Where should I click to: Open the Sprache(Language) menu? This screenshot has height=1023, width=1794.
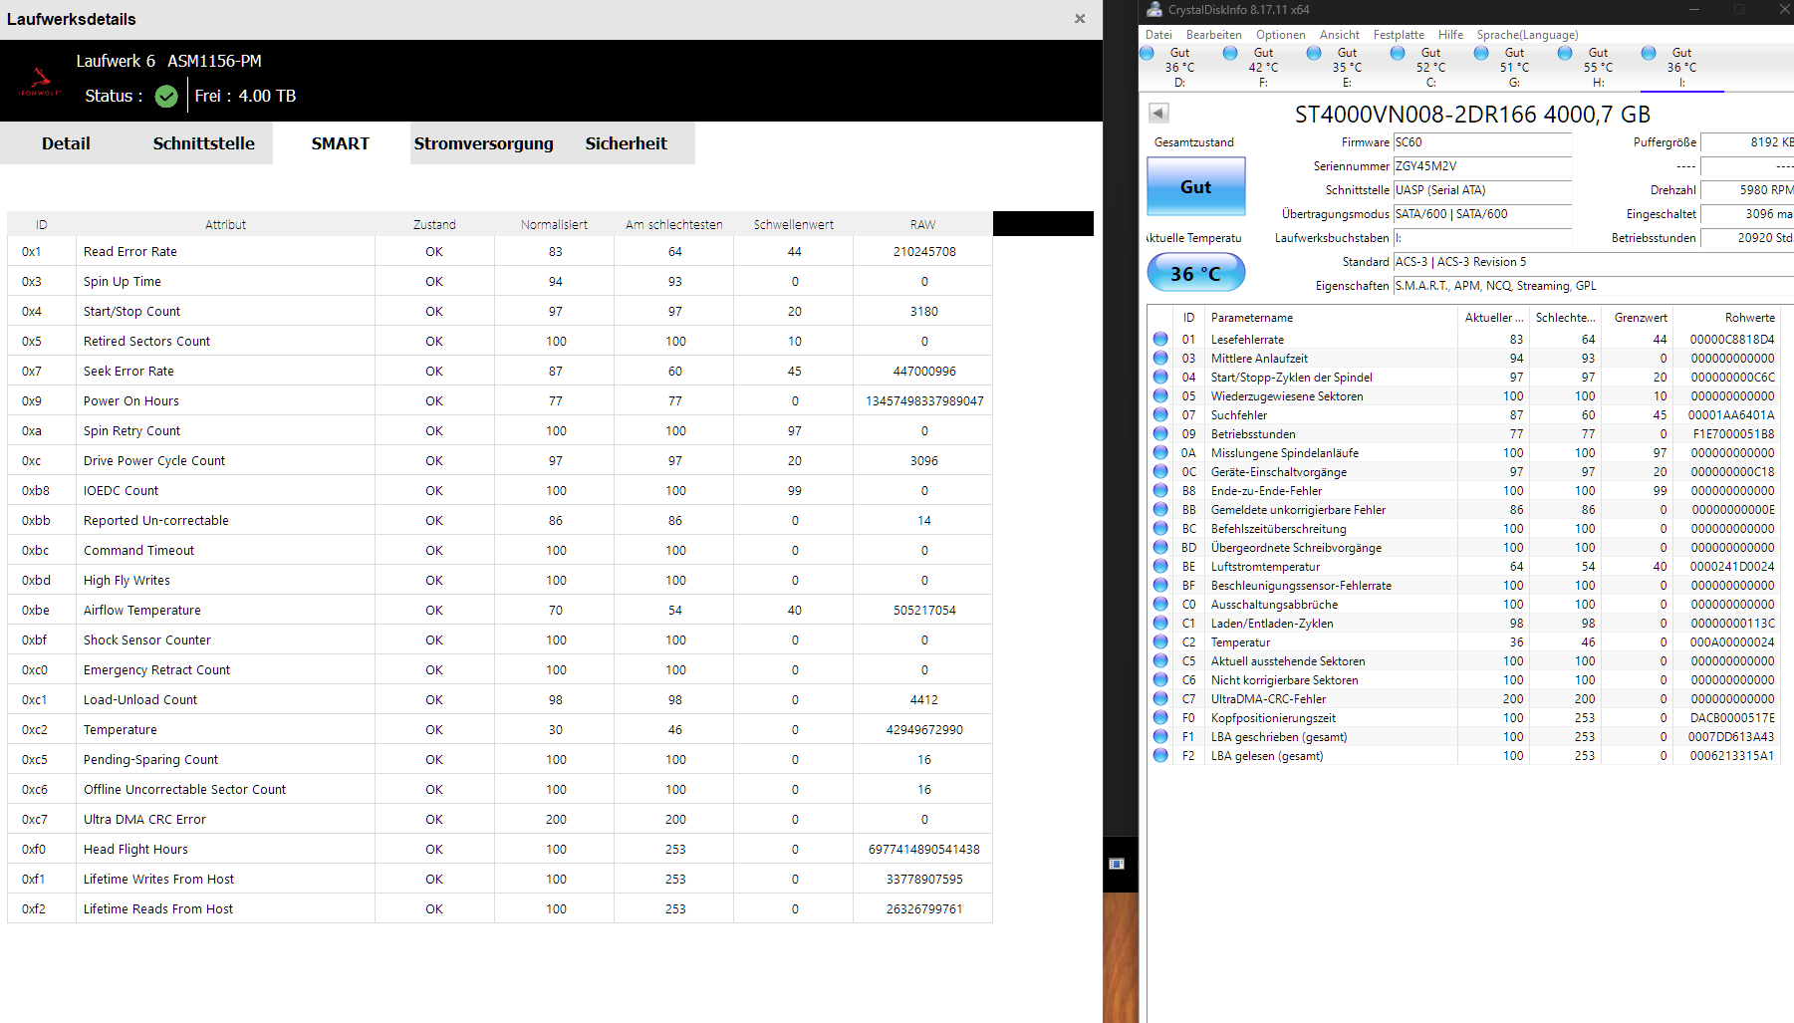(x=1527, y=35)
